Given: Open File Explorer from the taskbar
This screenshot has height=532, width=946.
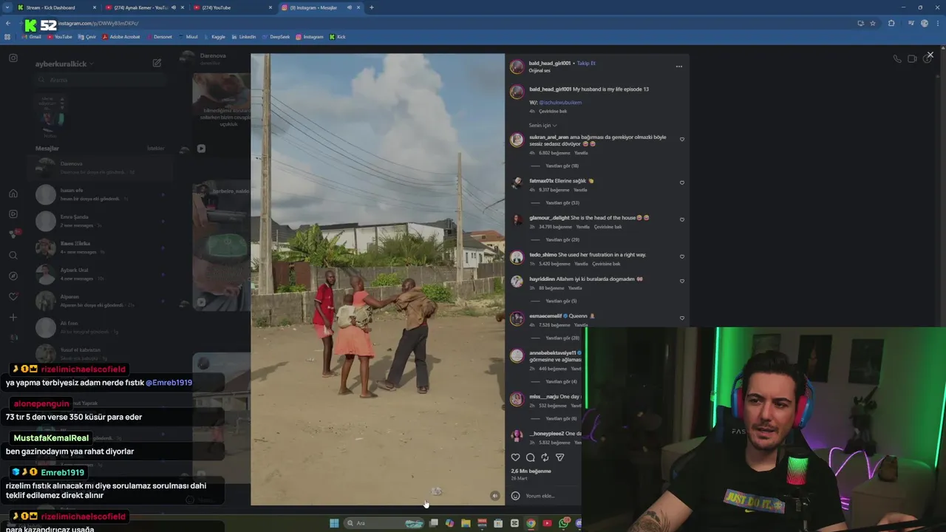Looking at the screenshot, I should tap(466, 523).
